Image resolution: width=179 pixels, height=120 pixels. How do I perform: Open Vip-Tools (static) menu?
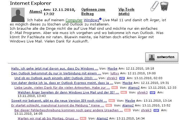click(x=126, y=12)
